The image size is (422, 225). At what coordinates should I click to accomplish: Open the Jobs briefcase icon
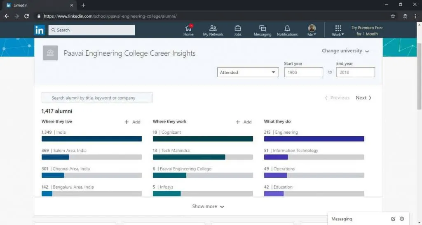pos(238,28)
